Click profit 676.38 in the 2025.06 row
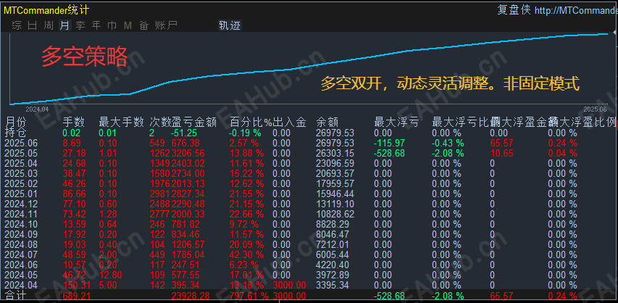Image resolution: width=618 pixels, height=303 pixels. click(x=185, y=143)
